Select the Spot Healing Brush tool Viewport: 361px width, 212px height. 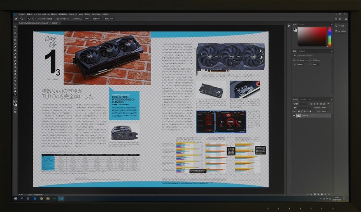click(x=15, y=50)
